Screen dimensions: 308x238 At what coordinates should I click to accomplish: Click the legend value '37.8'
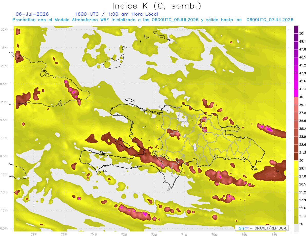pyautogui.click(x=302, y=113)
